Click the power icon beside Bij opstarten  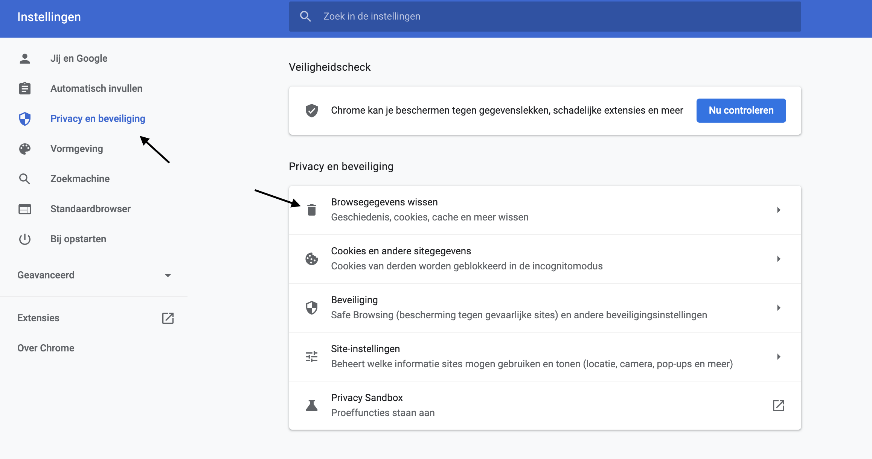(x=25, y=239)
